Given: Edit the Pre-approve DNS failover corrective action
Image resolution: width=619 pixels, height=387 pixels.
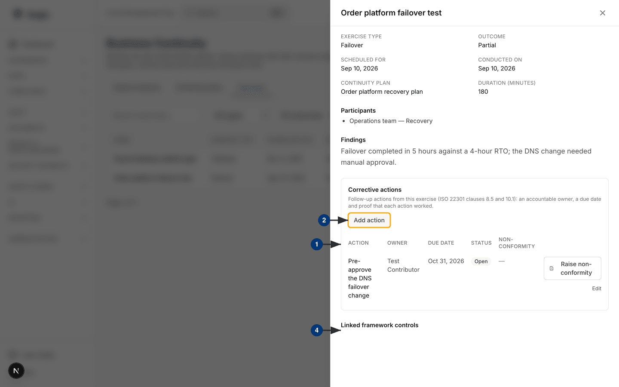Looking at the screenshot, I should pos(596,289).
